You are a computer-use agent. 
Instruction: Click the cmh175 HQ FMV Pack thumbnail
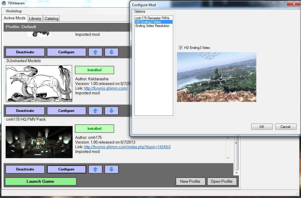pyautogui.click(x=39, y=142)
